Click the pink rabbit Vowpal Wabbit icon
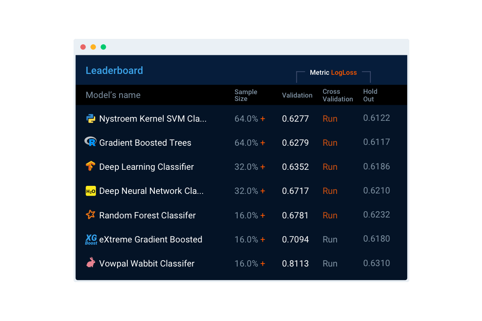 coord(90,262)
